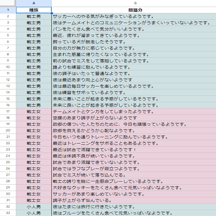Click cell 大好きなクッキーをたくさん食べて row
The image size is (216, 216).
coord(134,188)
